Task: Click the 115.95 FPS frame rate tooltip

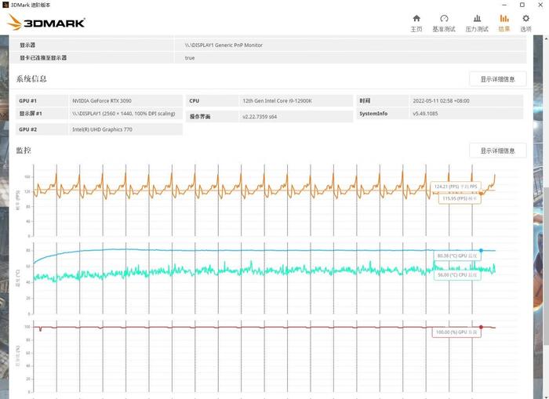Action: point(460,198)
